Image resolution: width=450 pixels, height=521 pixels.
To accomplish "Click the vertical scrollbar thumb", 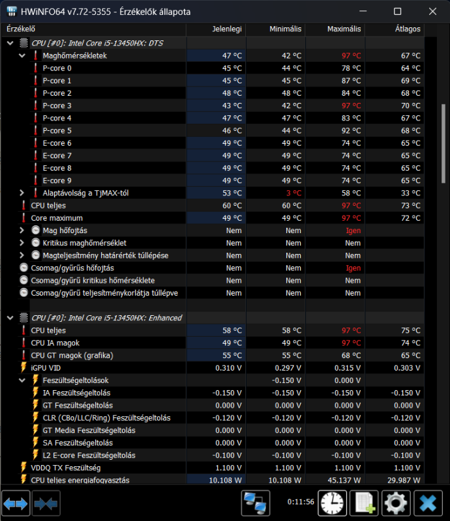I will pos(443,143).
